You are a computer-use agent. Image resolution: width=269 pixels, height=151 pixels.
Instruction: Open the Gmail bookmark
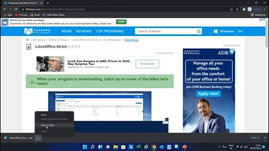pos(35,15)
